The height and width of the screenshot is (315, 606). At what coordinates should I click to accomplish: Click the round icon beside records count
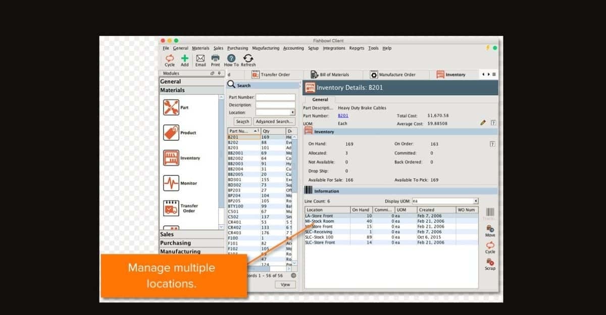293,275
